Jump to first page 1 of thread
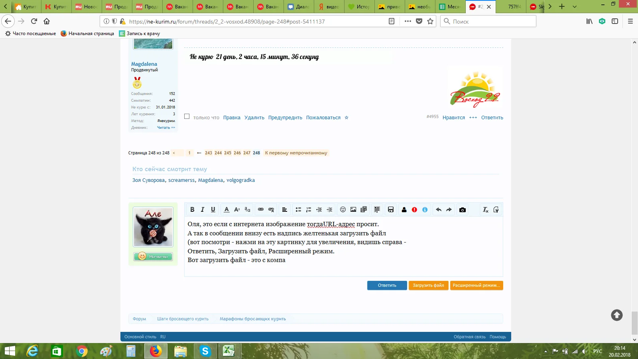The width and height of the screenshot is (638, 359). coord(189,153)
